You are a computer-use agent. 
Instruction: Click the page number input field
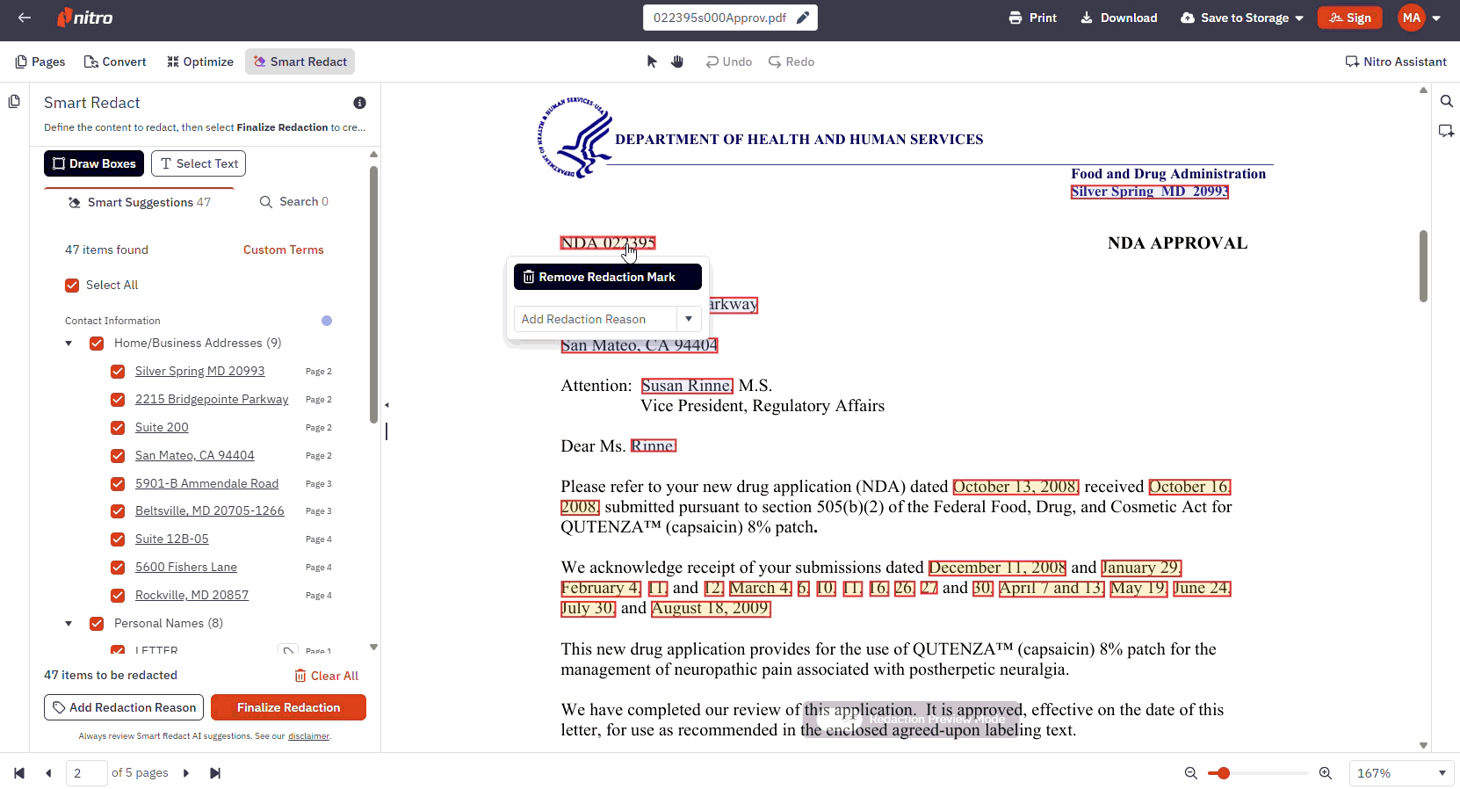(87, 773)
